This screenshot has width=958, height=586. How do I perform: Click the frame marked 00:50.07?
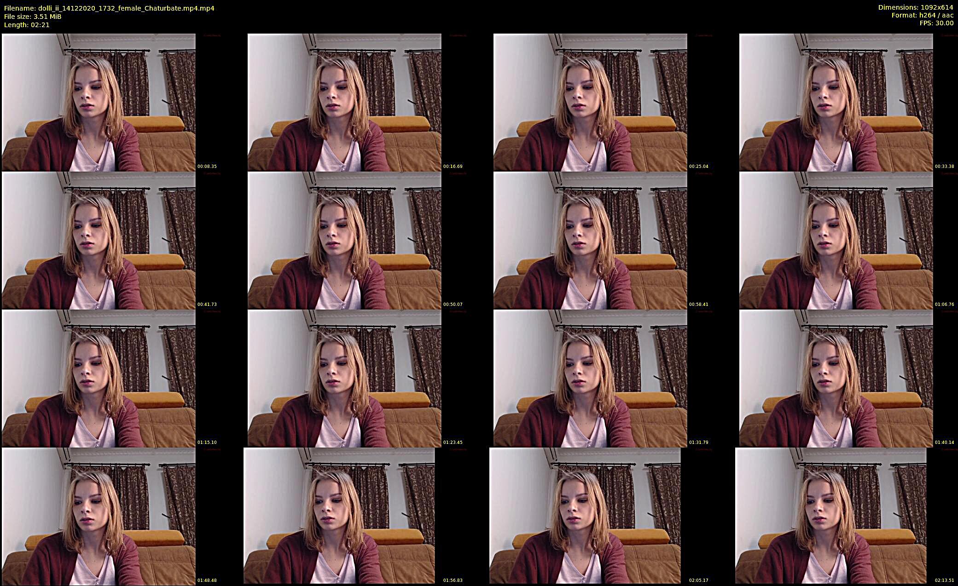coord(344,240)
